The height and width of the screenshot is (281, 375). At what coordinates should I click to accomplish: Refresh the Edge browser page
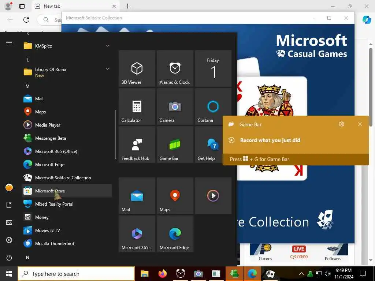pyautogui.click(x=26, y=20)
